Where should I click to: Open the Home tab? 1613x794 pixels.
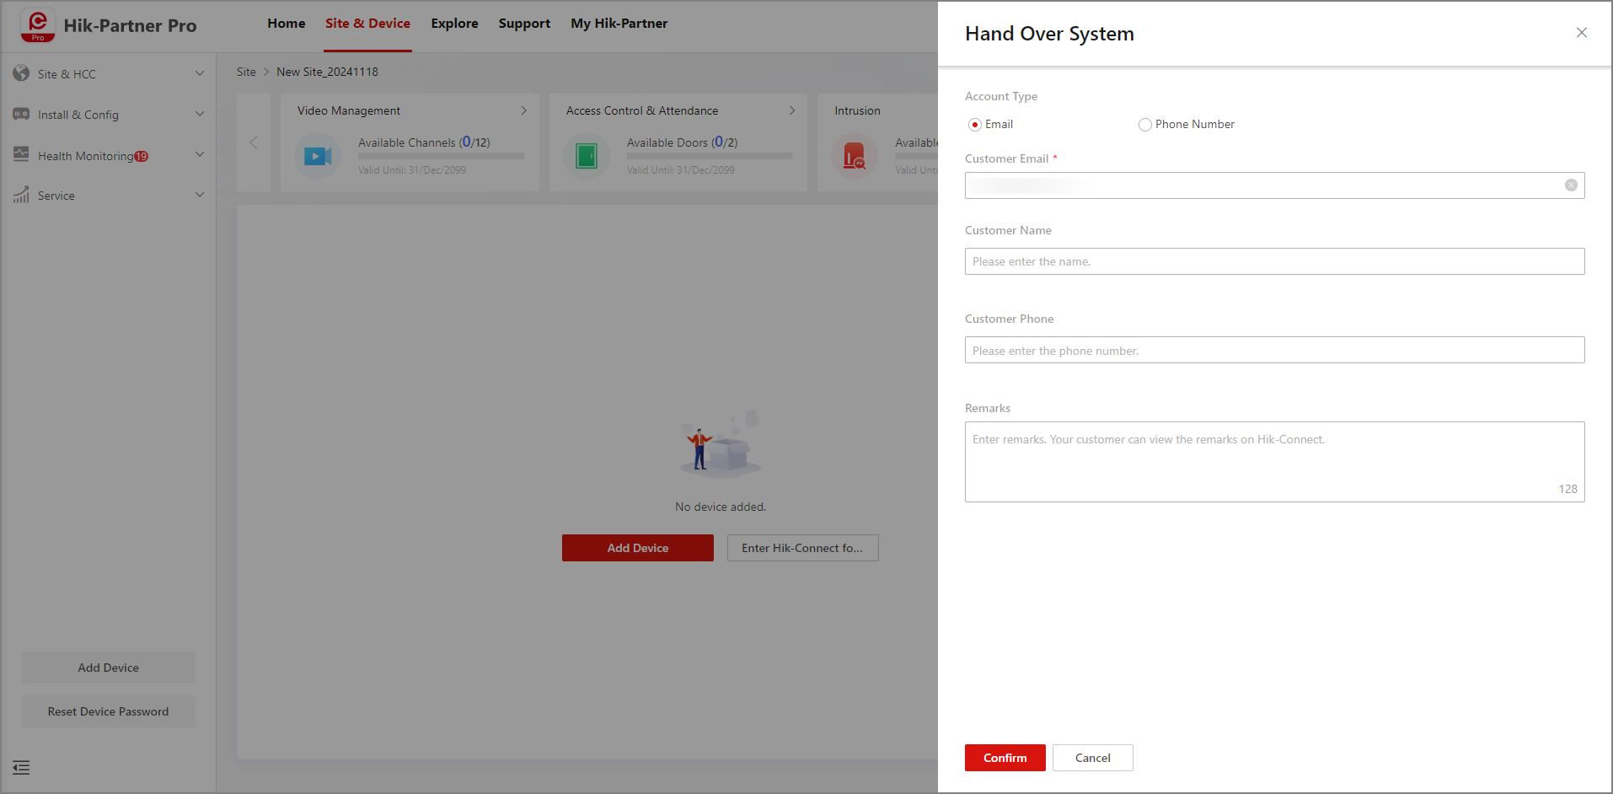287,24
